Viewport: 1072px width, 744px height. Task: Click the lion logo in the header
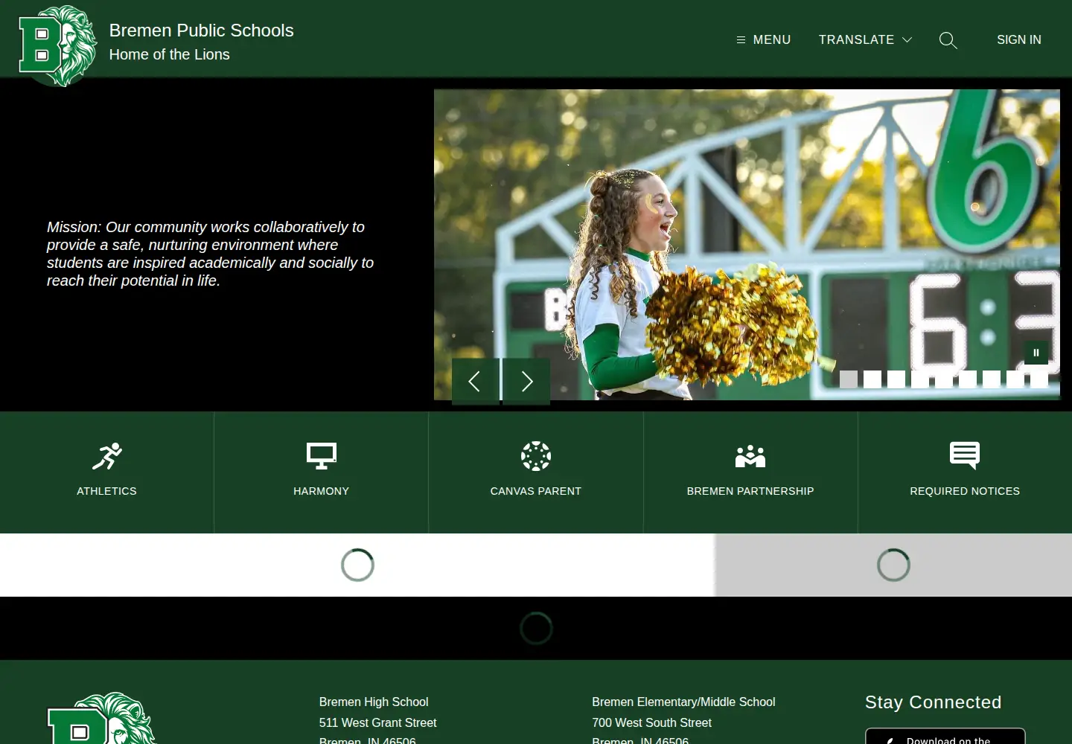(57, 45)
